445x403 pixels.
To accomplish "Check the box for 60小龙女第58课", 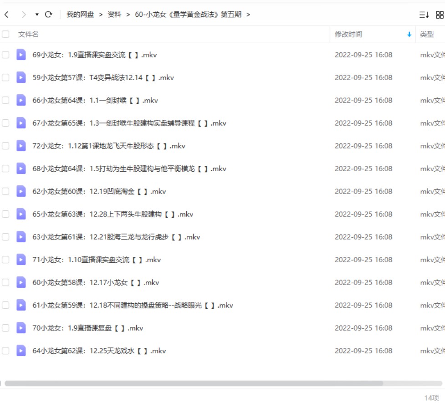I will click(x=5, y=282).
